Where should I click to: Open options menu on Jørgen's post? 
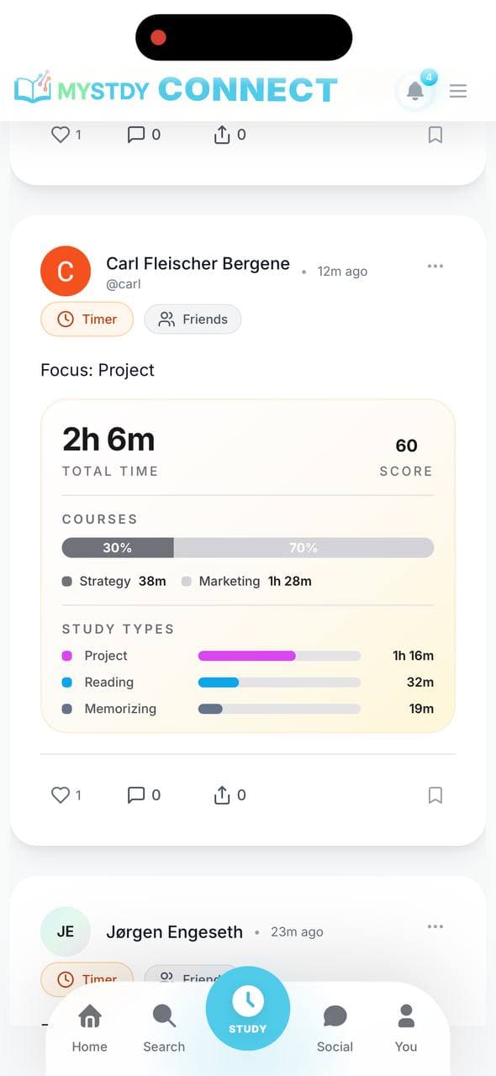click(435, 926)
